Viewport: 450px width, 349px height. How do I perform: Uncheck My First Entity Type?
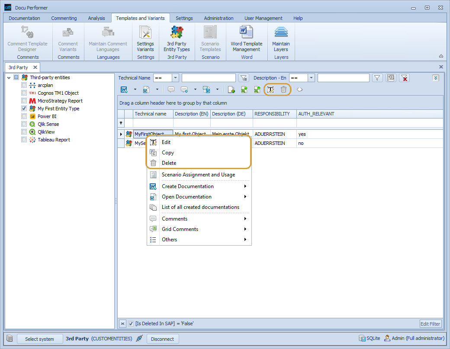point(24,109)
